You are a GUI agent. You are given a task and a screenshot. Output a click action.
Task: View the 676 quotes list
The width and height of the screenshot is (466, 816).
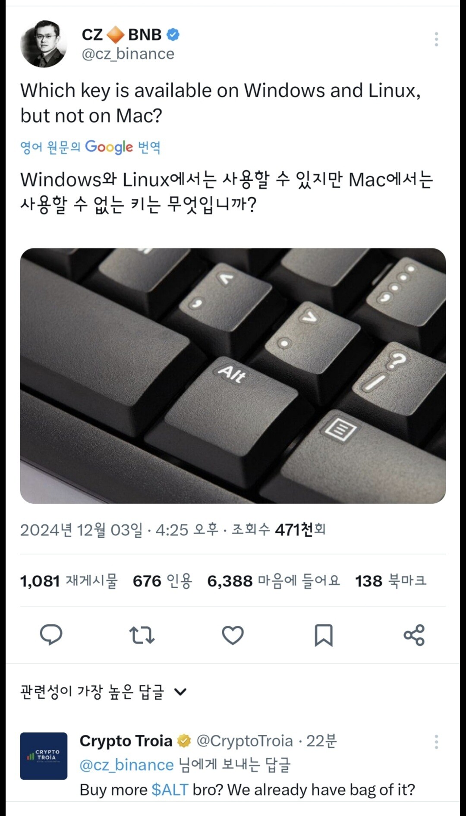point(162,581)
